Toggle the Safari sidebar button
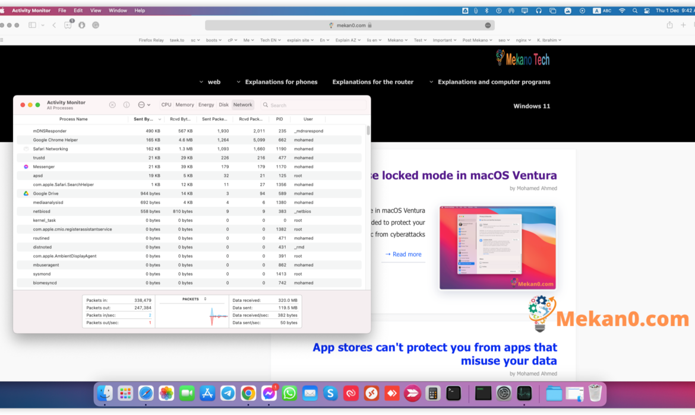 (32, 25)
